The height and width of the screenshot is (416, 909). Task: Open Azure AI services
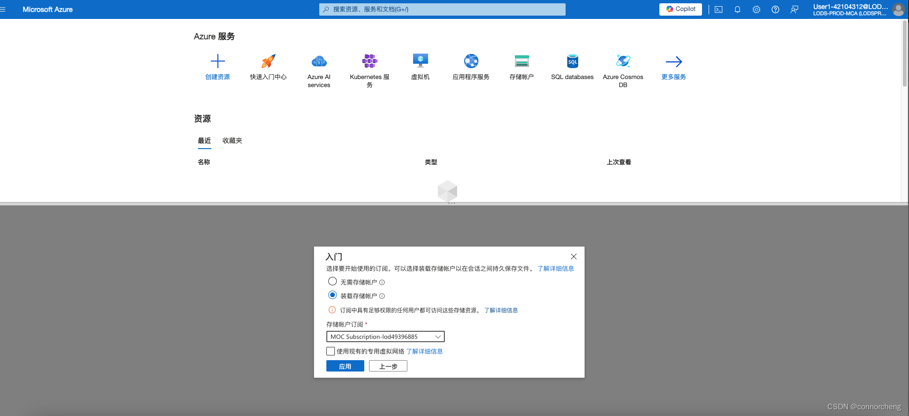click(319, 61)
